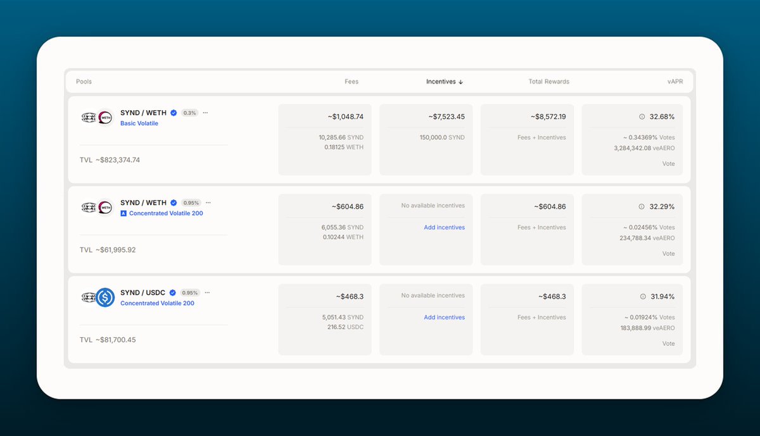Screen dimensions: 760x436
Task: Click the 0.95% fee badge on SYND / WETH
Action: point(191,203)
